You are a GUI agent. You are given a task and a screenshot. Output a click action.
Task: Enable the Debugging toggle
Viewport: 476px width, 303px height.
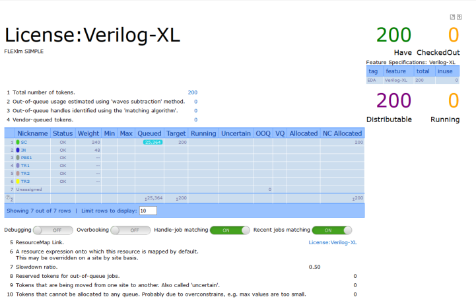point(53,230)
